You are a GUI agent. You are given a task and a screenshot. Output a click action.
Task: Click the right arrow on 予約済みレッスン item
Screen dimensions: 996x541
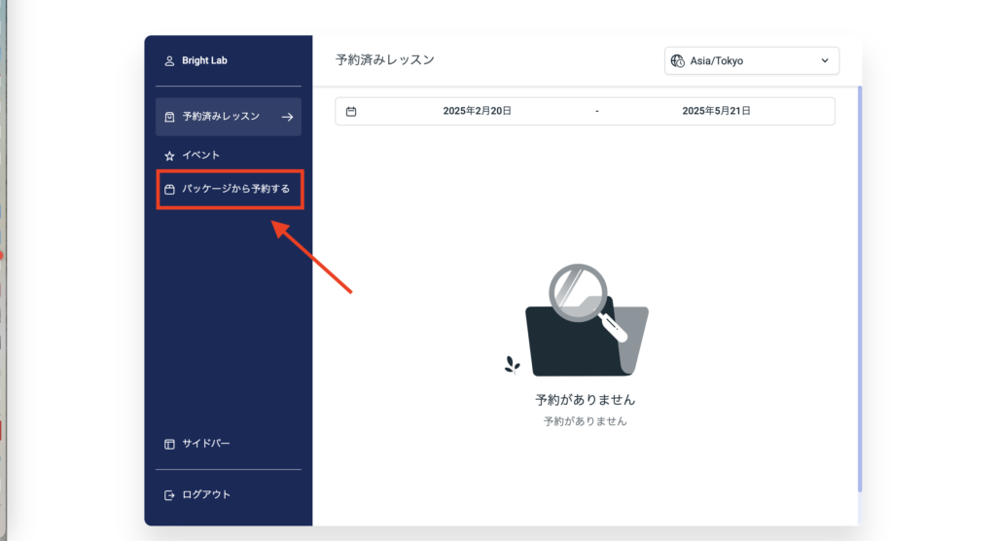[x=287, y=117]
